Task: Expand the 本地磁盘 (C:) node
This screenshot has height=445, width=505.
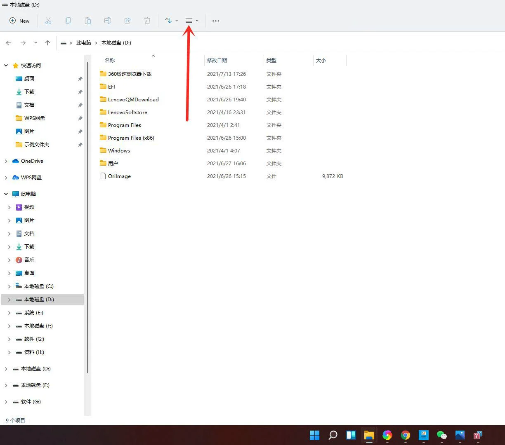Action: (9, 286)
